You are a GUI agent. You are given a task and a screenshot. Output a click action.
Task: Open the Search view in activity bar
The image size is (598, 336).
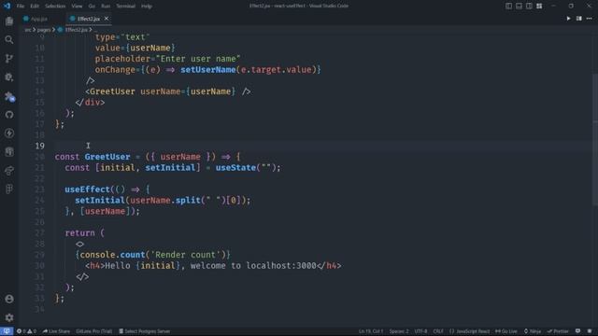(9, 39)
